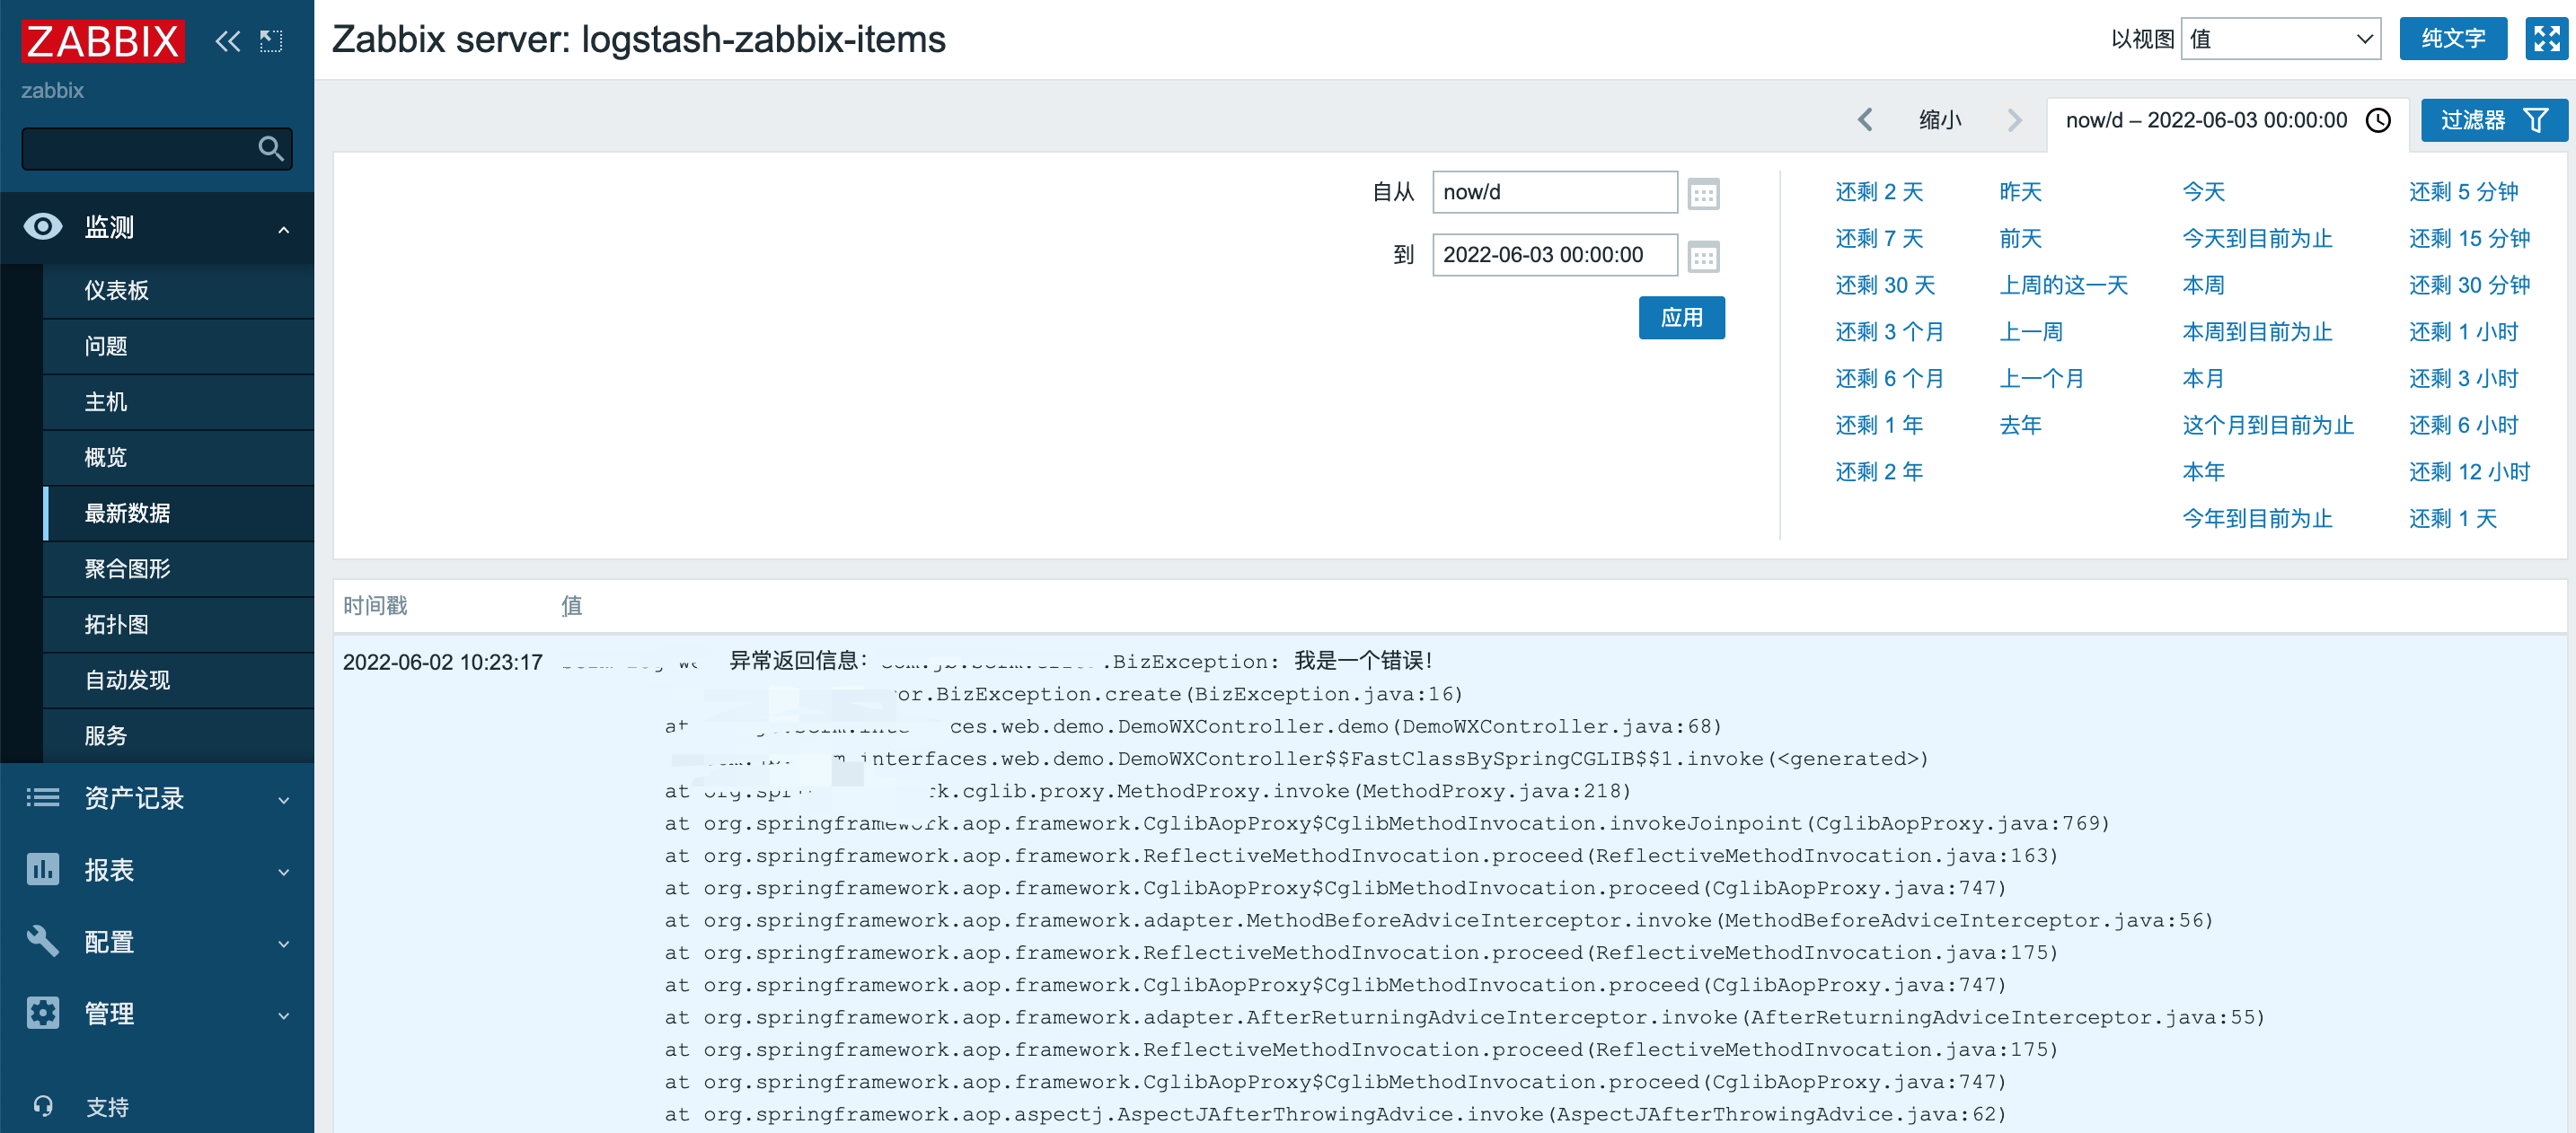
Task: Collapse the 监测 menu section
Action: tap(284, 229)
